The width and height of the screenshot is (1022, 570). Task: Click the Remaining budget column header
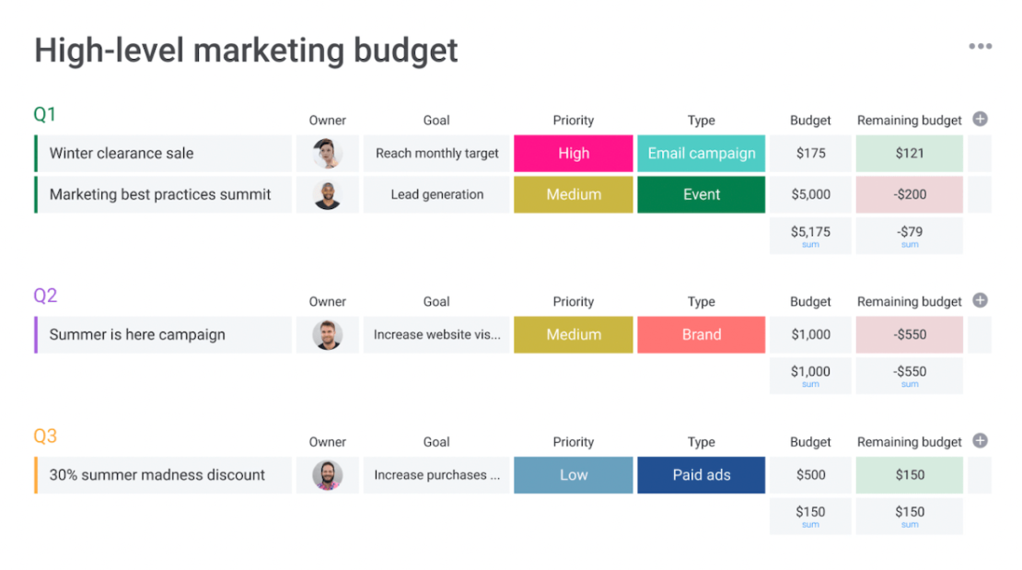click(x=909, y=120)
